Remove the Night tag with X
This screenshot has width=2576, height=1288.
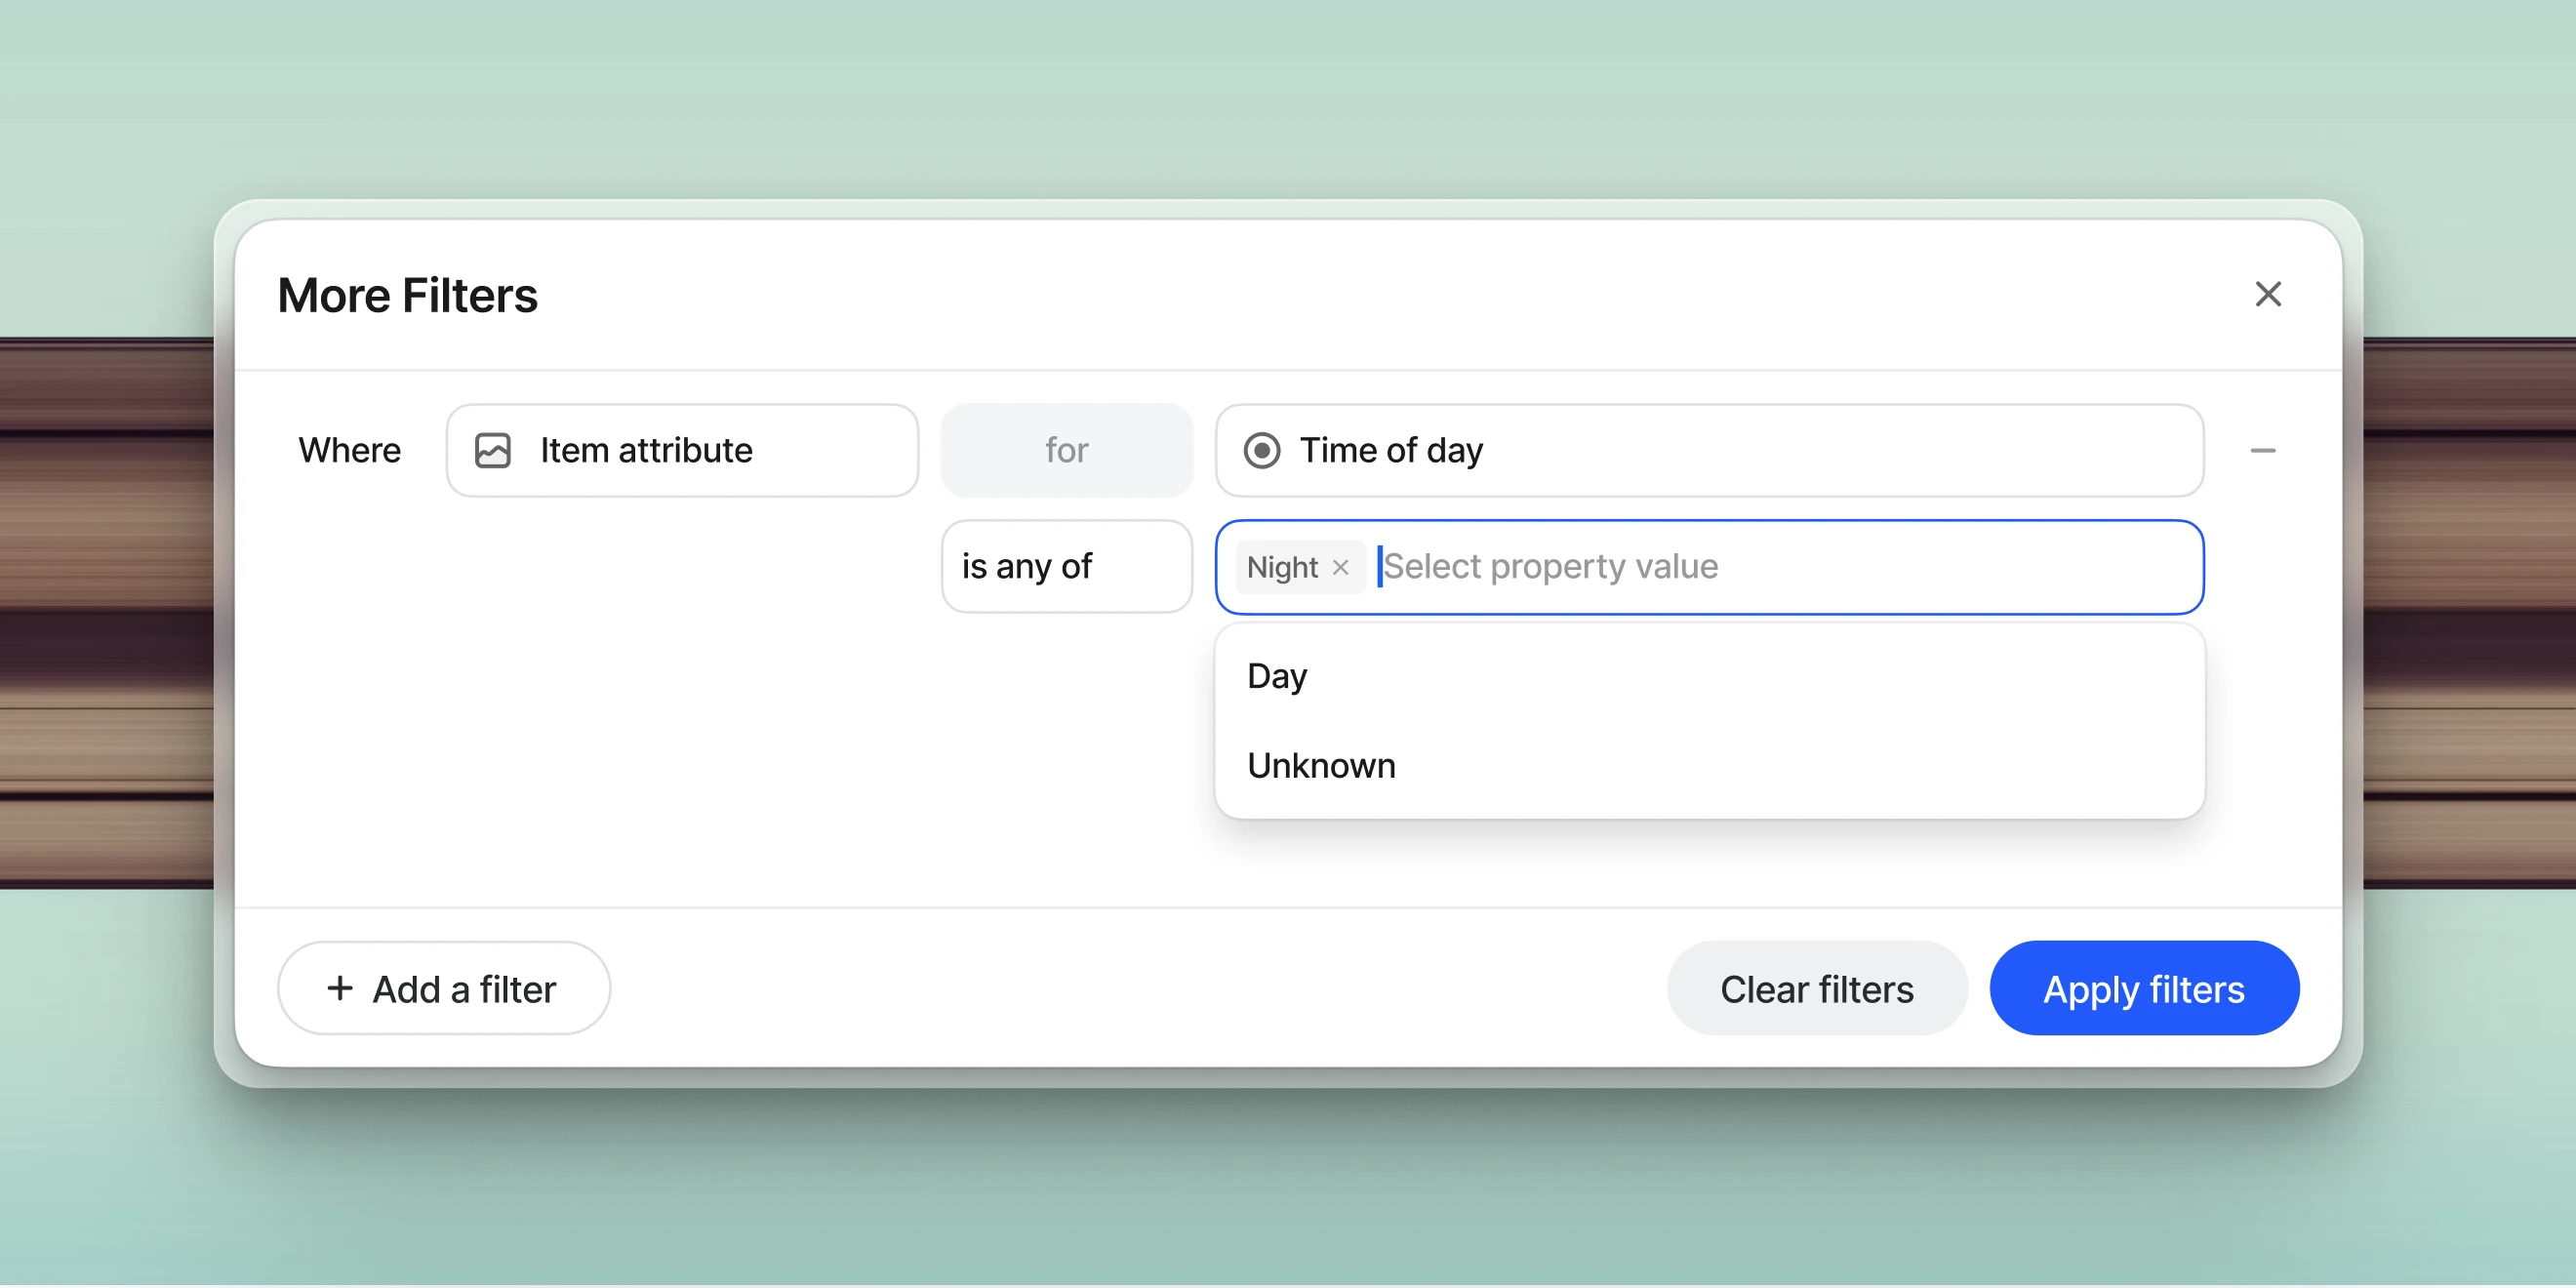pyautogui.click(x=1343, y=567)
